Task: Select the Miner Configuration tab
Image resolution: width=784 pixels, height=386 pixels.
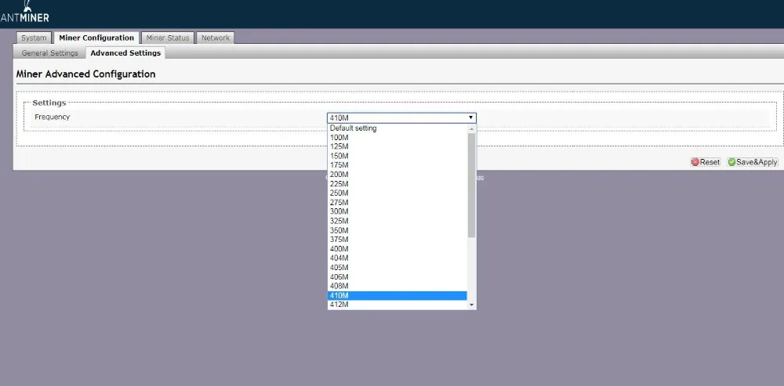Action: click(x=96, y=38)
